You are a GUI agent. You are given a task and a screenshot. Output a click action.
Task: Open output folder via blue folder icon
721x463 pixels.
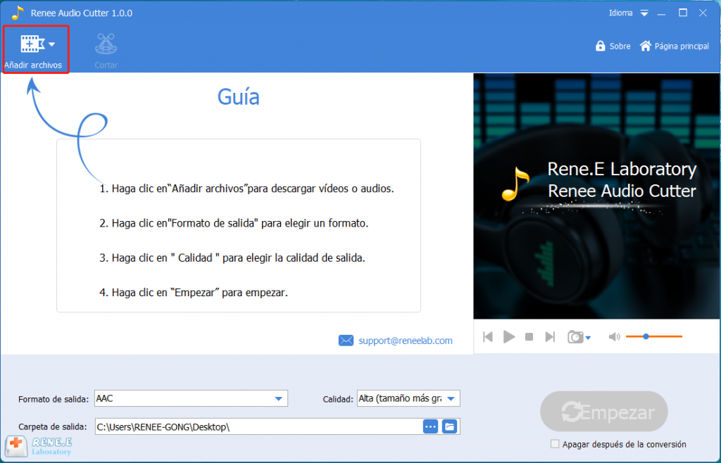[x=449, y=426]
